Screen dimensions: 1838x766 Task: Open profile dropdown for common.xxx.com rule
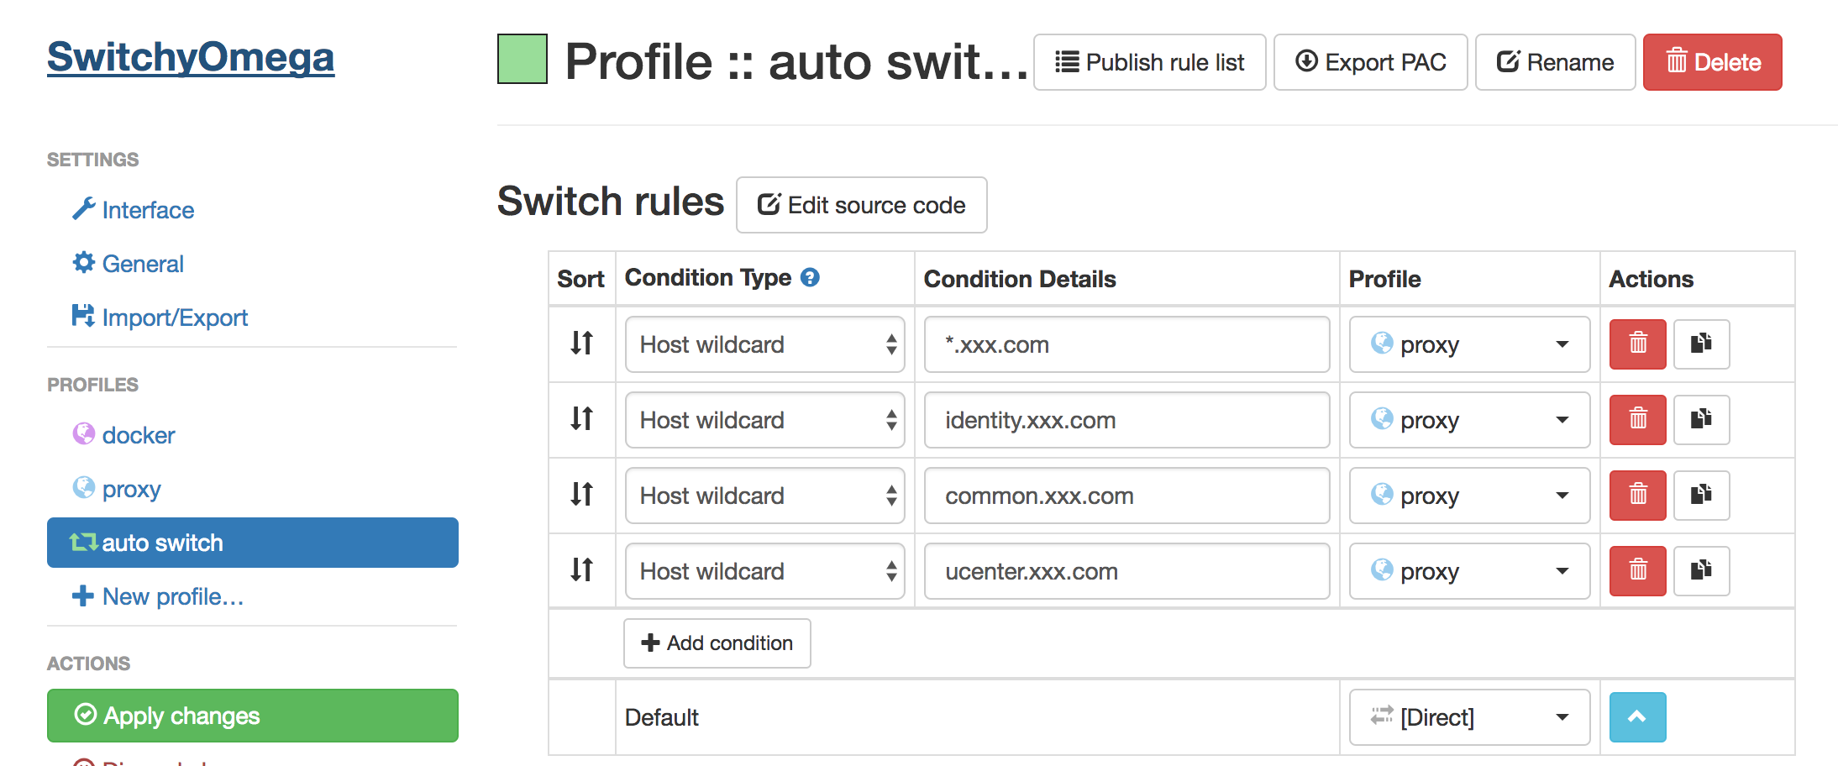coord(1469,496)
